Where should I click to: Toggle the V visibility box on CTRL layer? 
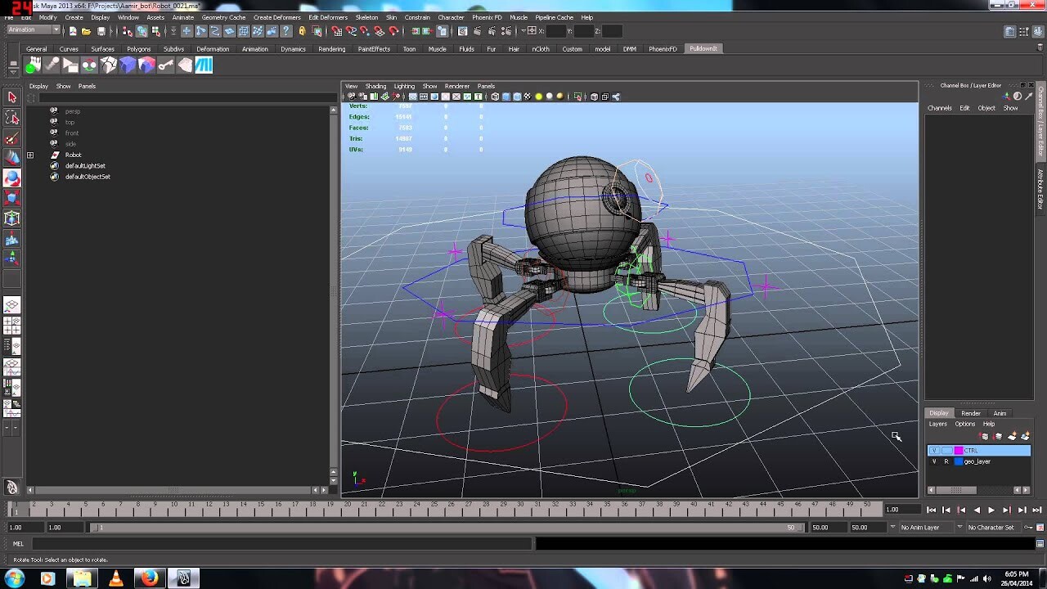(x=934, y=450)
